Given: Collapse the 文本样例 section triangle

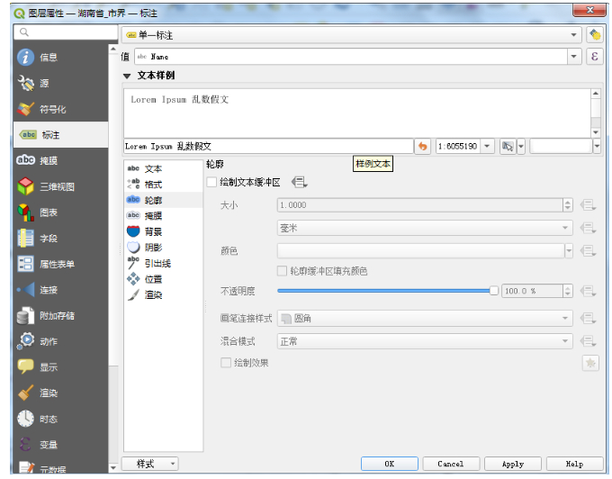Looking at the screenshot, I should pyautogui.click(x=127, y=76).
